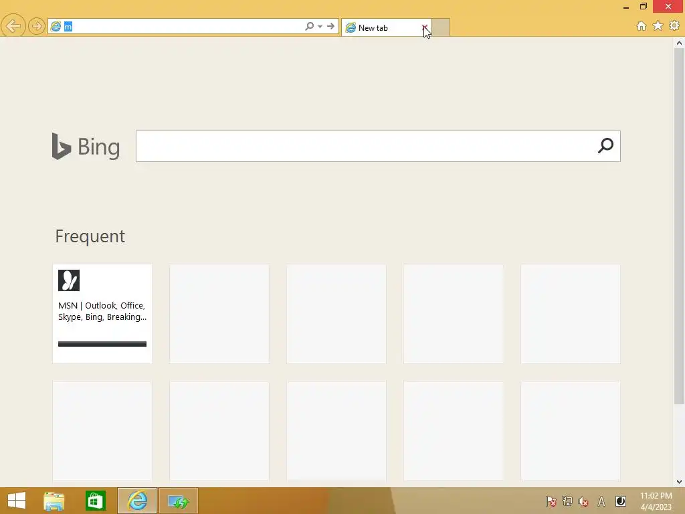Viewport: 685px width, 514px height.
Task: Open Windows Store from taskbar
Action: pyautogui.click(x=95, y=501)
